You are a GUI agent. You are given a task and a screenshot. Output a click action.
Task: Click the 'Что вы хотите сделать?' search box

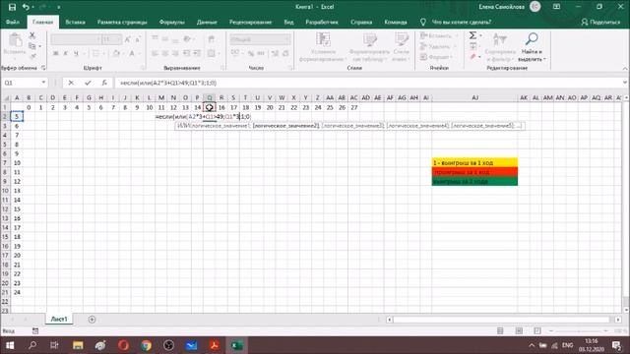point(461,22)
